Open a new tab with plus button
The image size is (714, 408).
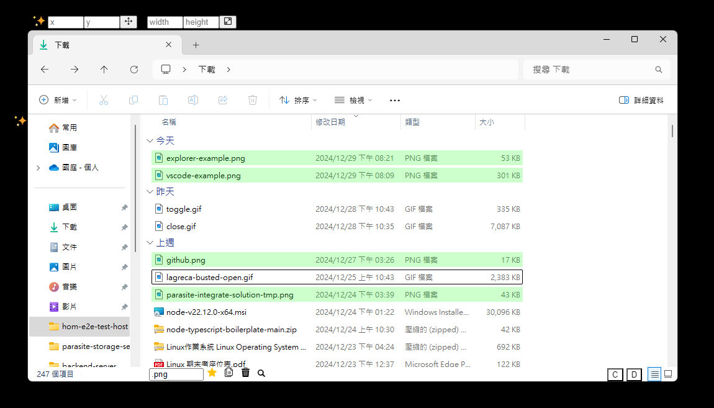coord(196,45)
